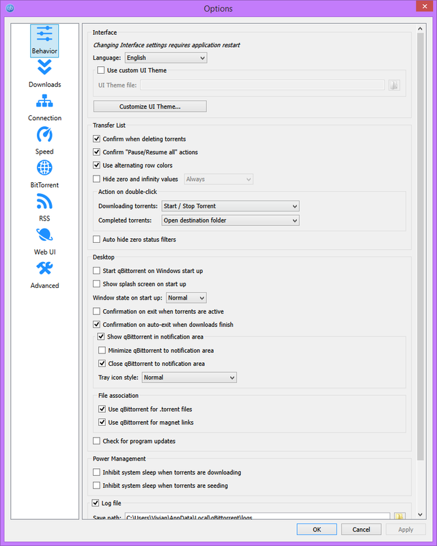
Task: Toggle the Log file checkbox
Action: pyautogui.click(x=96, y=503)
